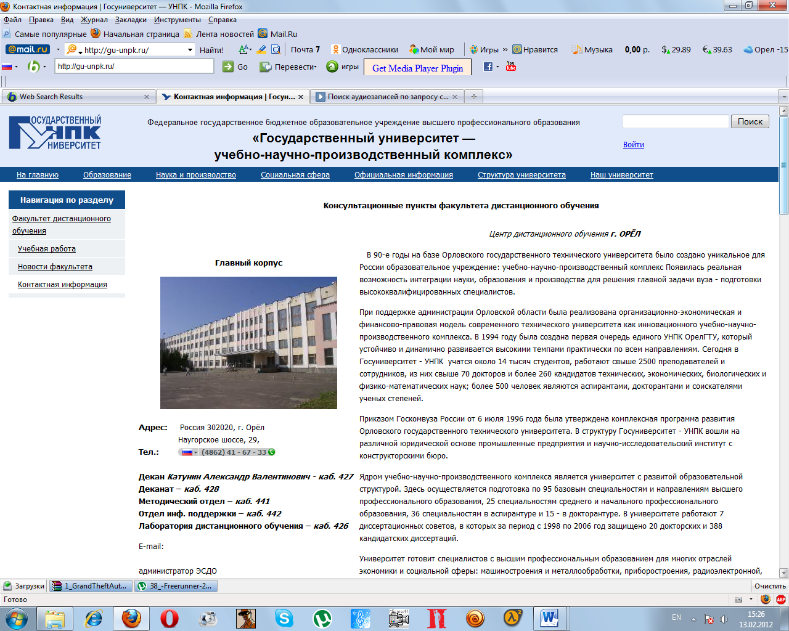
Task: Open Журнал menu
Action: 94,20
